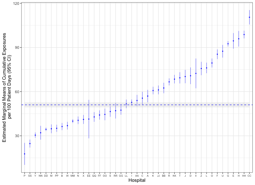Click the y-axis title "Estimated Marginal Means of Cumulative Exposures"
Screen dimensions: 255x185
click(x=4, y=88)
